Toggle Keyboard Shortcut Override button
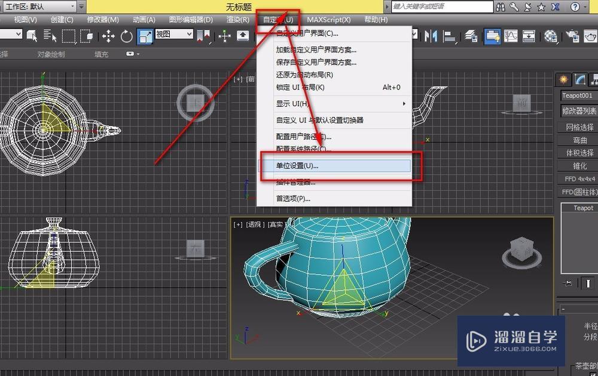The width and height of the screenshot is (598, 376). (x=243, y=36)
